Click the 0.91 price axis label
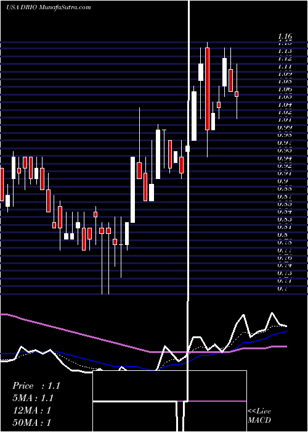Viewport: 308px width, 432px height. tap(285, 173)
